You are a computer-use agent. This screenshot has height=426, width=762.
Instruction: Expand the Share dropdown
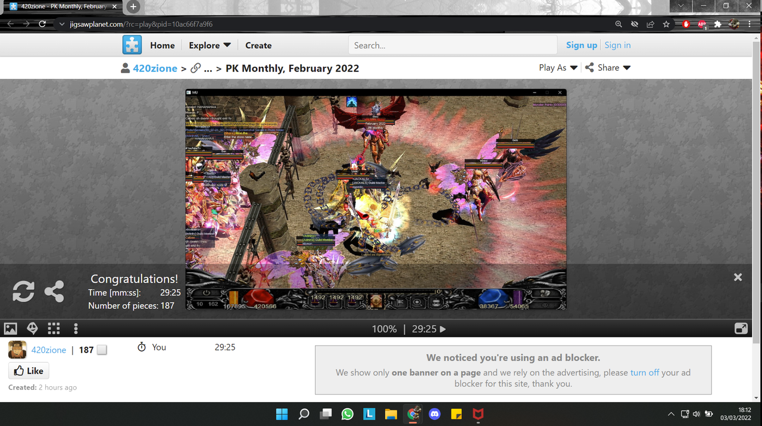point(607,68)
